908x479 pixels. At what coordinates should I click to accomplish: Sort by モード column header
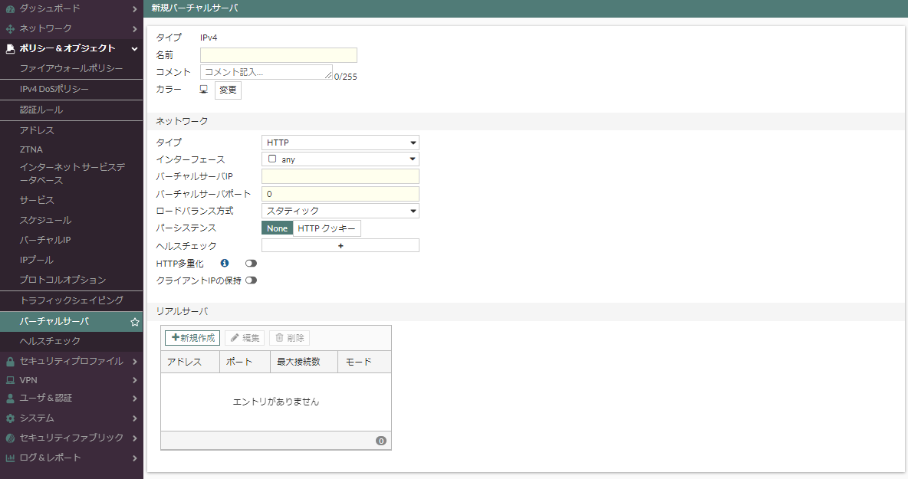(364, 362)
